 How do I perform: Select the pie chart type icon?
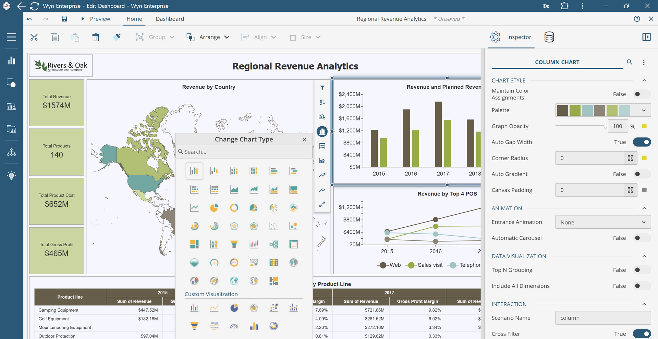coord(214,208)
